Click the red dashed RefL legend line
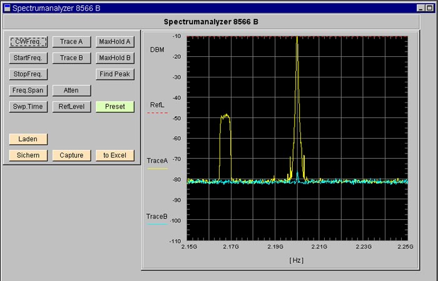438x281 pixels. point(157,113)
